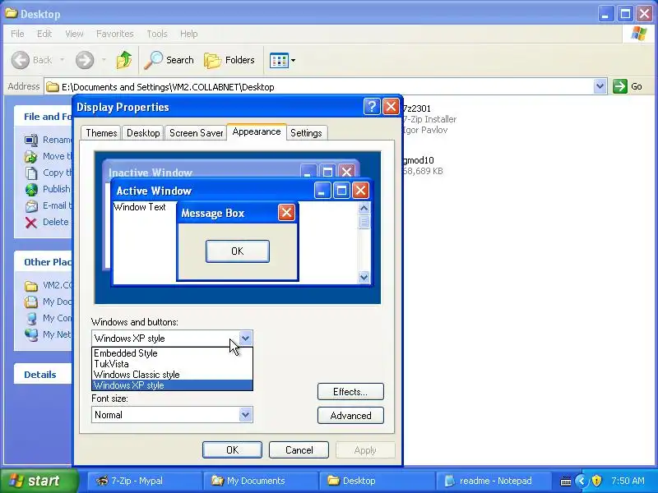This screenshot has width=658, height=493.
Task: Expand the Details panel header
Action: (x=43, y=375)
